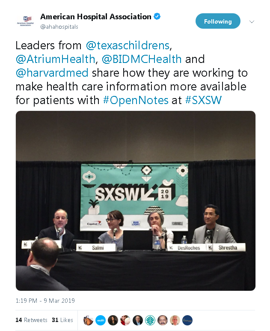Open the teal tree logo avatar
Viewport: 270px width, 331px height.
pyautogui.click(x=150, y=320)
